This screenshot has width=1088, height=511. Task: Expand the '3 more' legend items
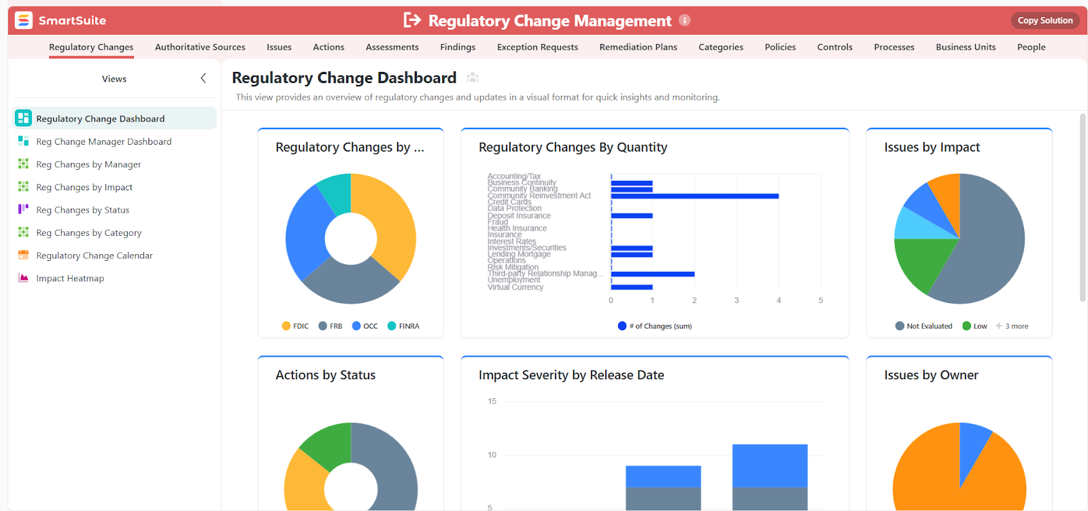coord(1012,326)
